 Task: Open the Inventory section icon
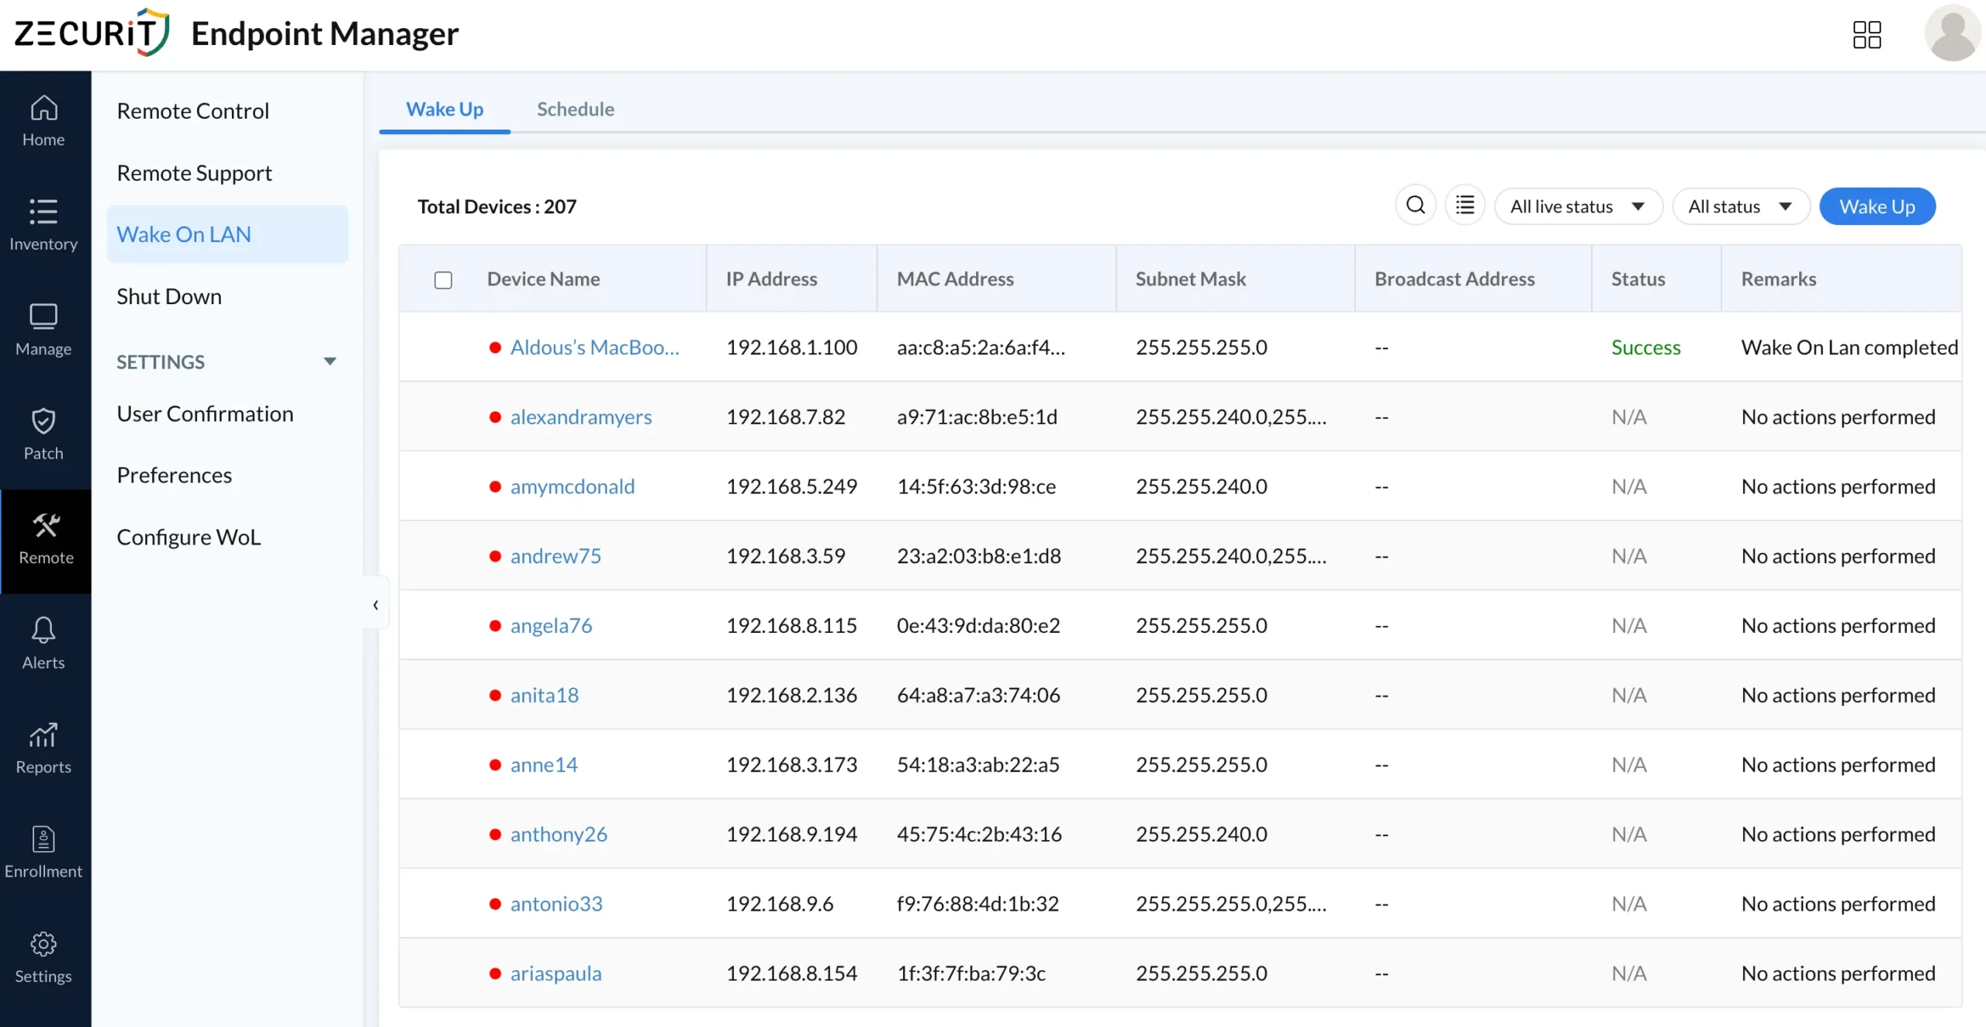coord(43,212)
